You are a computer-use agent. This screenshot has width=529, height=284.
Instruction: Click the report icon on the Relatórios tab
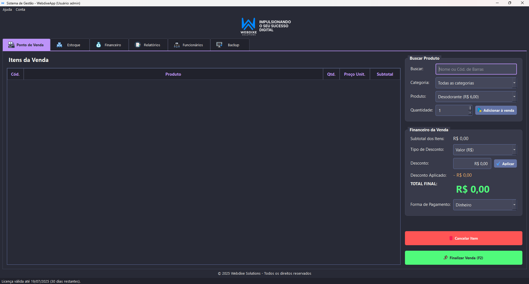pos(138,45)
